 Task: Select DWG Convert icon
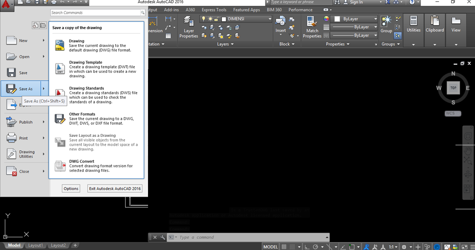pyautogui.click(x=60, y=166)
